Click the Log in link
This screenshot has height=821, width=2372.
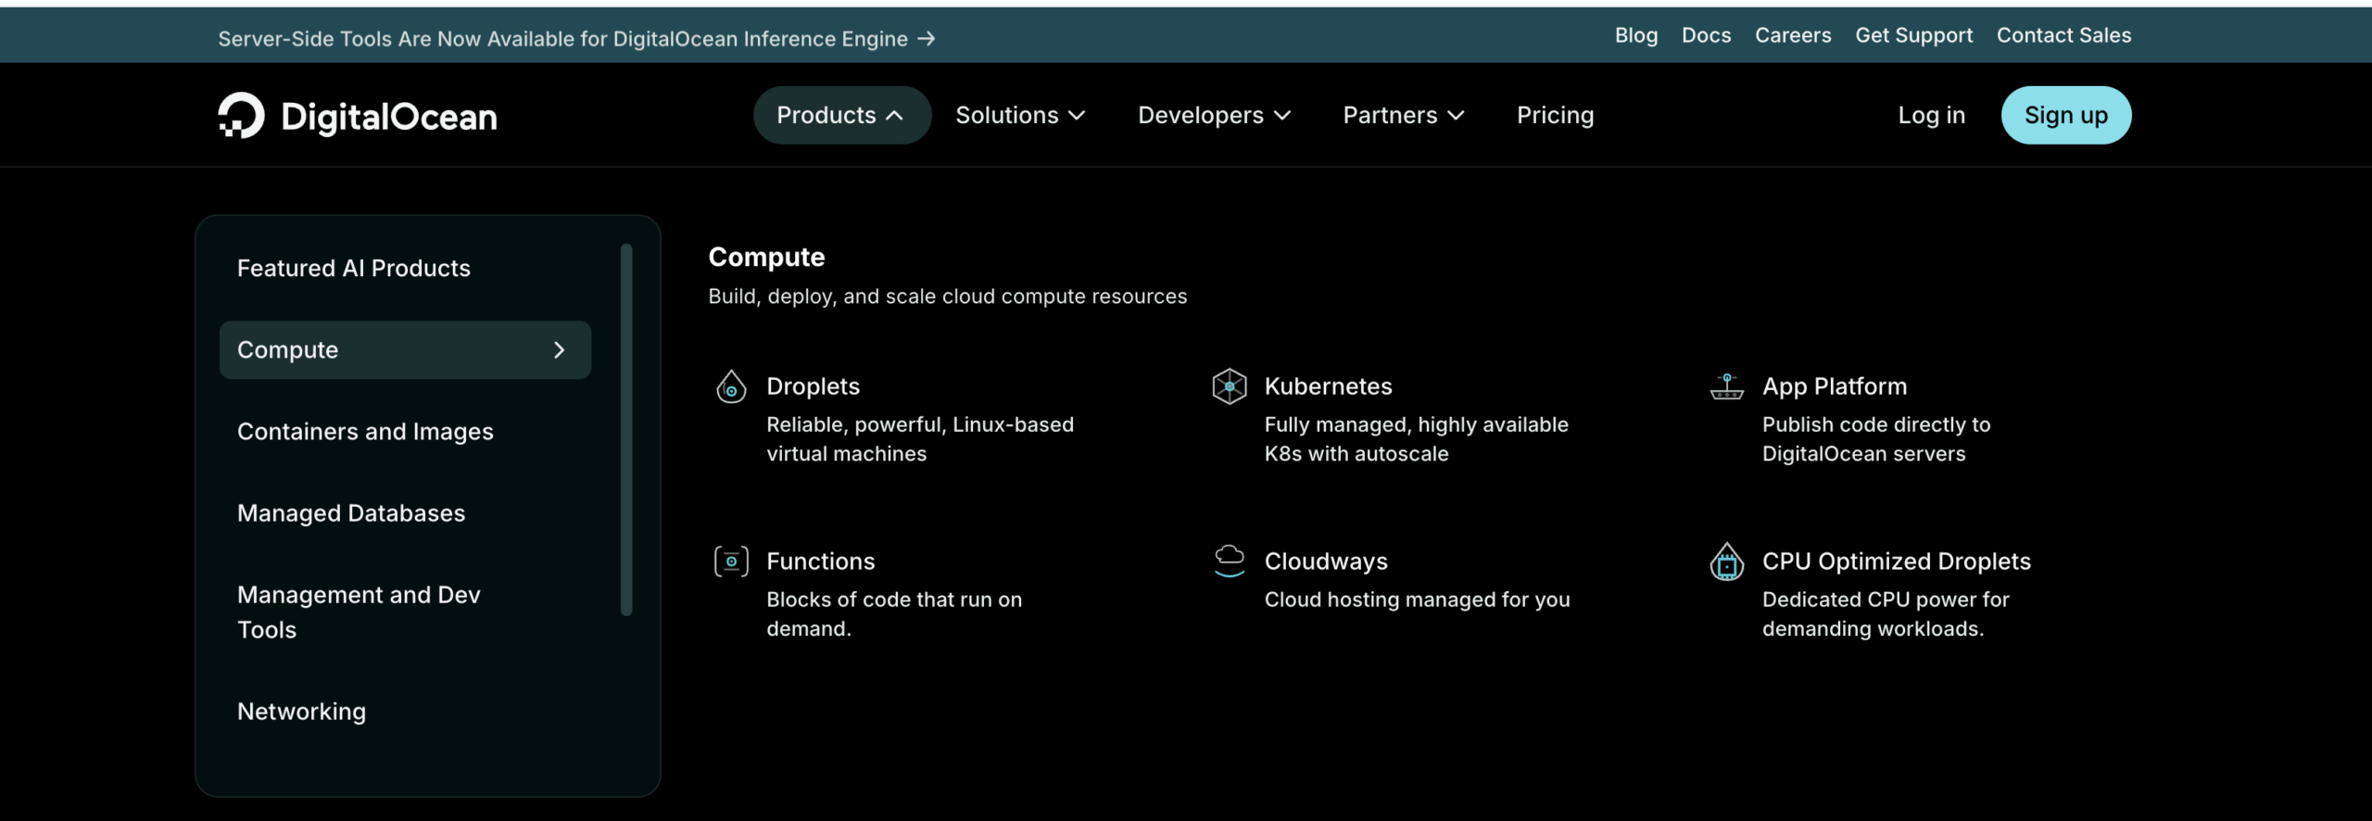coord(1932,115)
